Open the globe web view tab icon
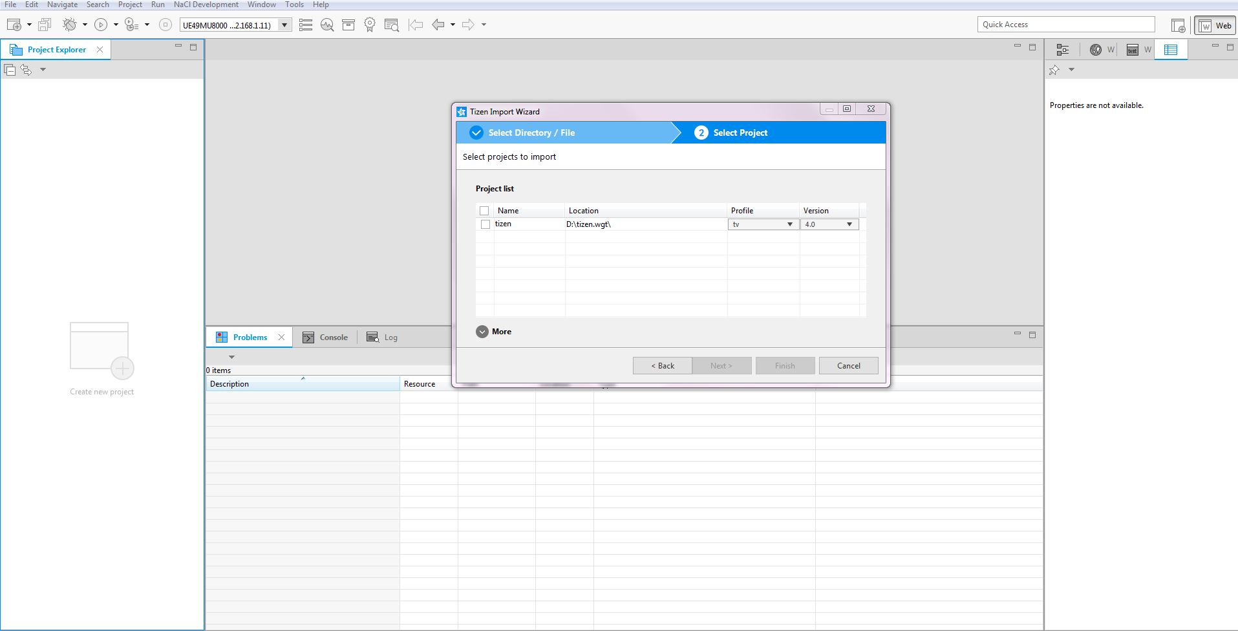The image size is (1238, 631). 1095,50
